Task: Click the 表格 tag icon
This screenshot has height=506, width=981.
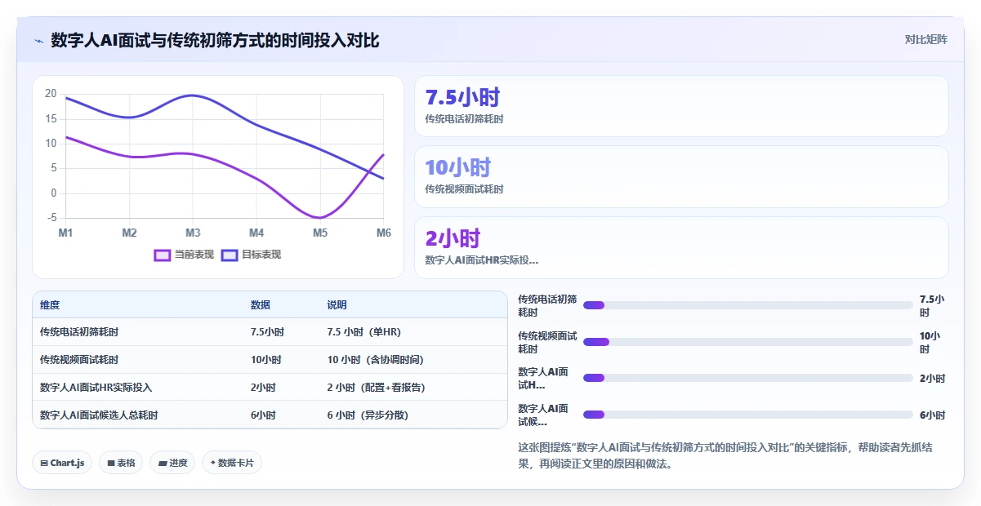Action: click(111, 463)
